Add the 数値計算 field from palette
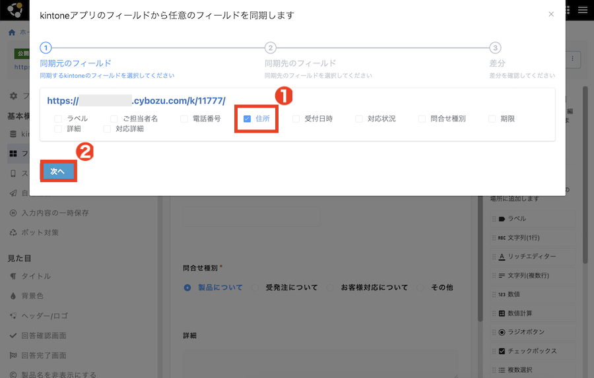 tap(533, 313)
